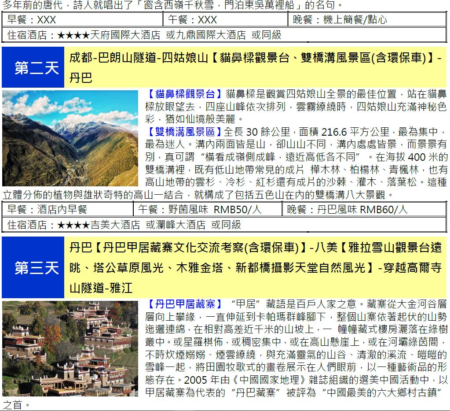
Task: Click the 四姑娘山 mountain landscape photo
Action: coord(70,138)
